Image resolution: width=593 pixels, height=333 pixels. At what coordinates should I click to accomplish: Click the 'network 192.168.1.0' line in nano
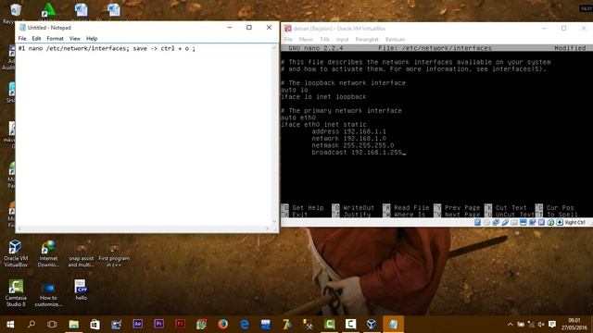[348, 139]
